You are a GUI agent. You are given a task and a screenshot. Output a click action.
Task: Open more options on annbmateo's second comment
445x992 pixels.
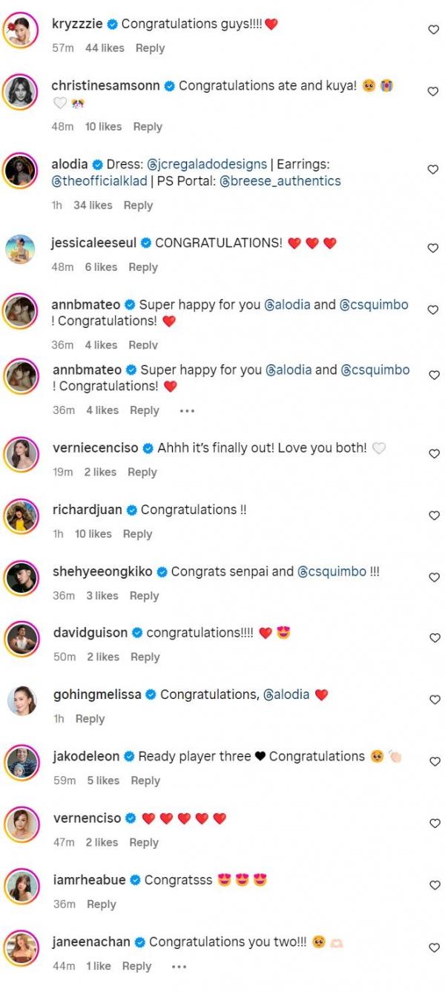(187, 410)
